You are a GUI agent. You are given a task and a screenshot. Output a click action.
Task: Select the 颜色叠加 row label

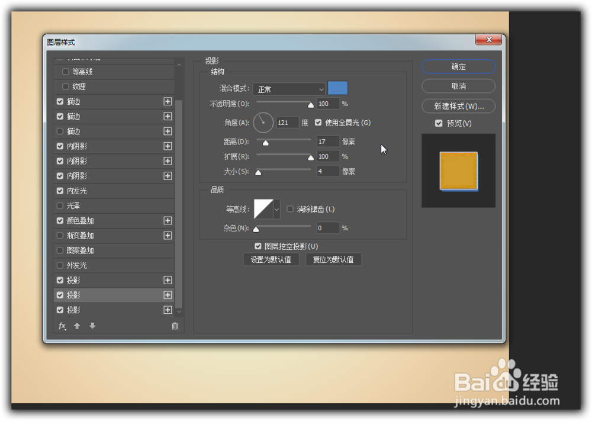[x=80, y=220]
